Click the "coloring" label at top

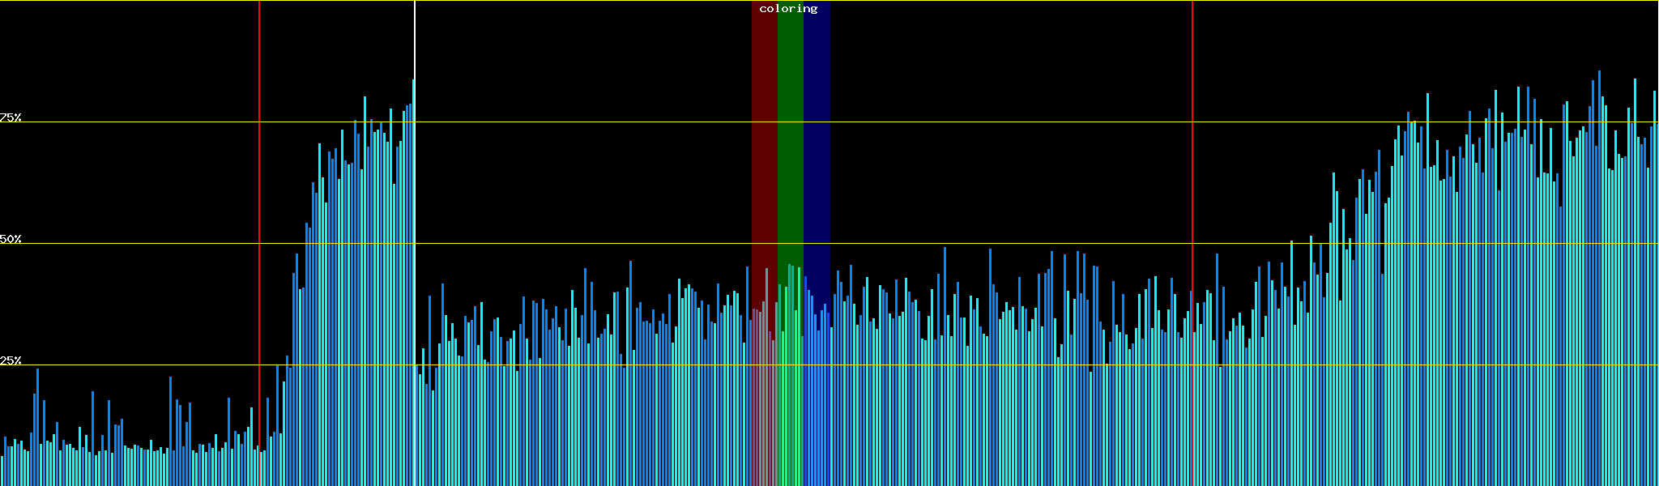(788, 9)
